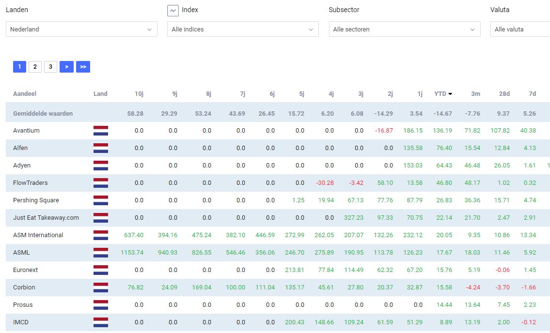The height and width of the screenshot is (333, 550).
Task: Click Netherlands flag in Alfen row
Action: click(101, 148)
